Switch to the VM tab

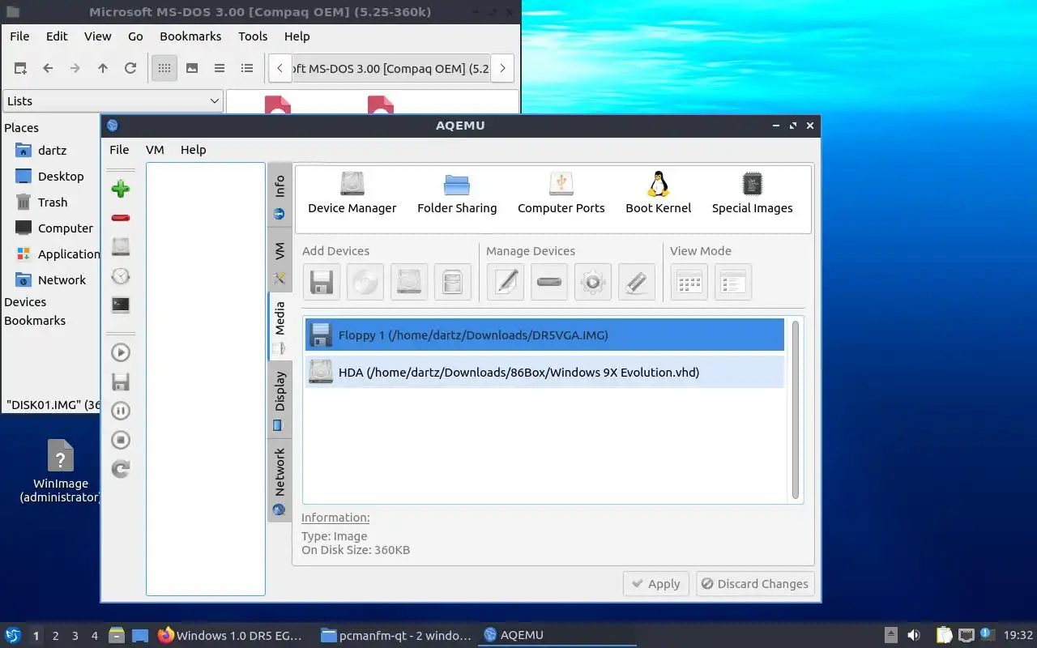tap(280, 260)
